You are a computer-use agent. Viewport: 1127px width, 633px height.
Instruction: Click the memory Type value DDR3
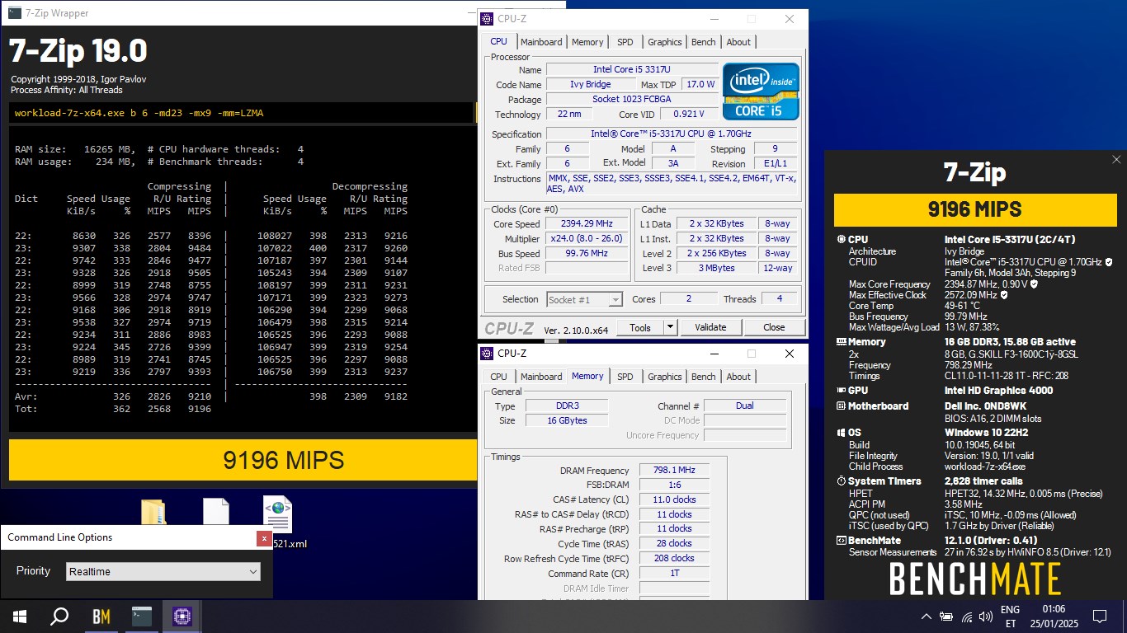coord(565,406)
